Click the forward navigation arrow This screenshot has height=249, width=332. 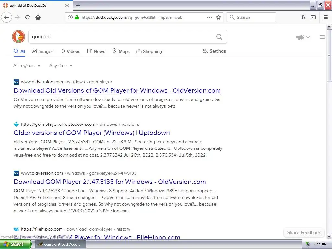[x=17, y=17]
